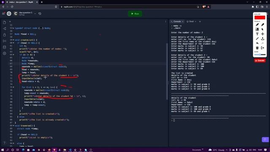This screenshot has height=152, width=270.
Task: Click the weather 32°C Cloudy widget
Action: coord(216,150)
